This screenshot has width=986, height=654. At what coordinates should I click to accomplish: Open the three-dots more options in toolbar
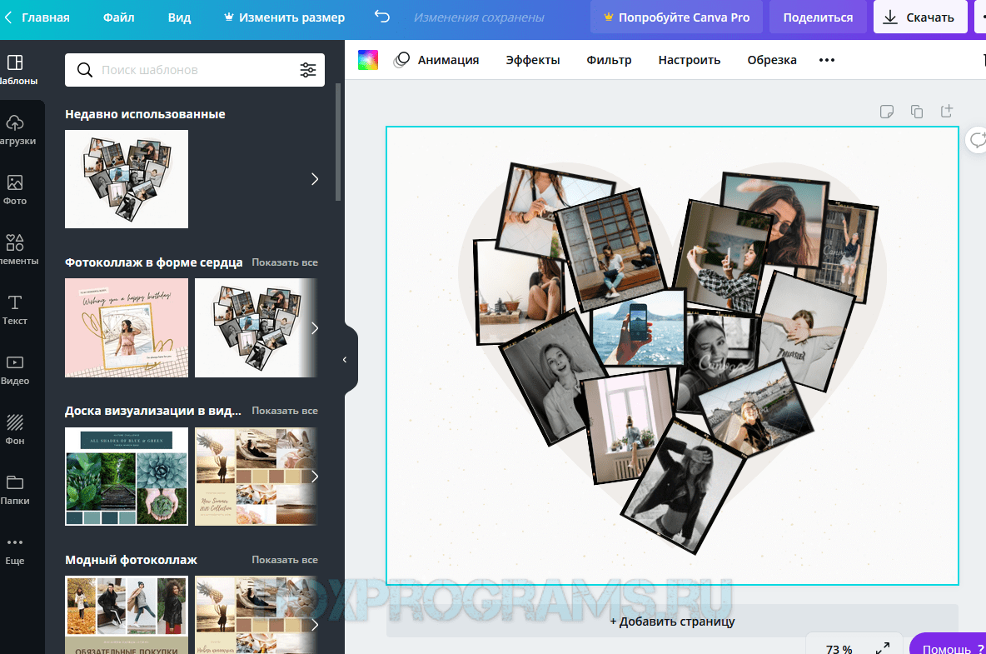[826, 60]
